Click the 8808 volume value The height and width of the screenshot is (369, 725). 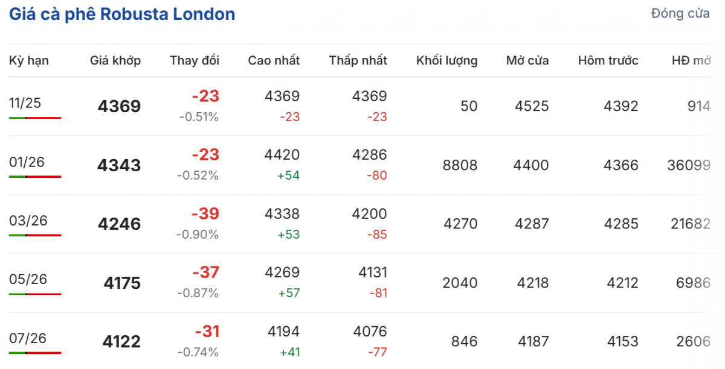[459, 165]
